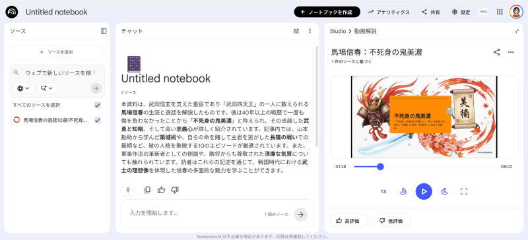
Task: Collapse the Studio video panel icon
Action: coord(517,31)
